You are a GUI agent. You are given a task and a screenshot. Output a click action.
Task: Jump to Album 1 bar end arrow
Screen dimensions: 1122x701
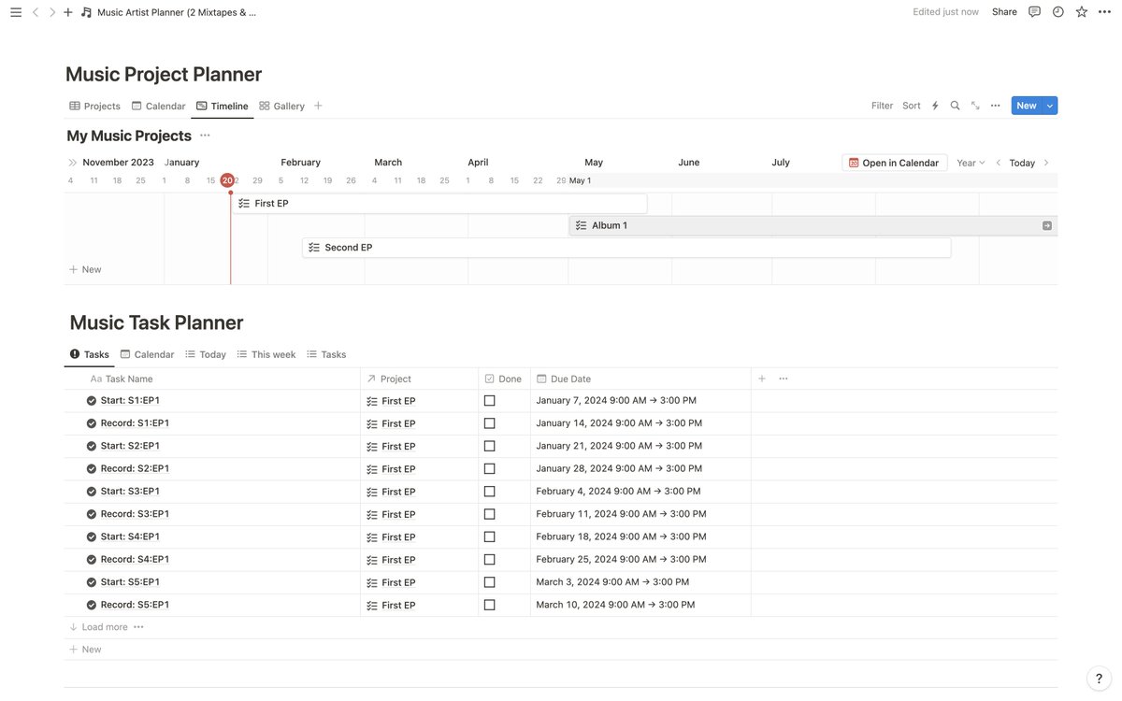click(x=1046, y=225)
